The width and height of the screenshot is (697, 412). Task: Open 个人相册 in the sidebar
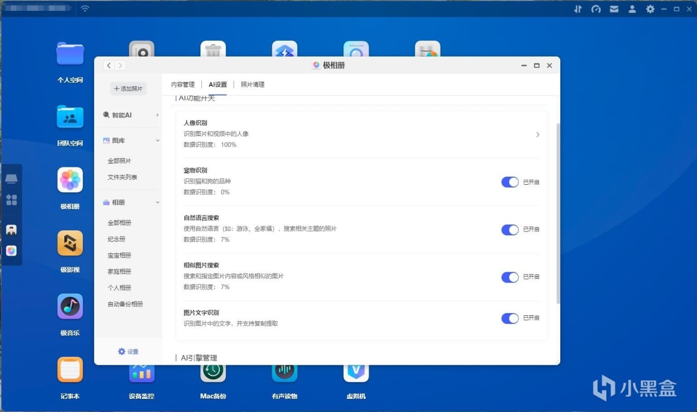[119, 288]
